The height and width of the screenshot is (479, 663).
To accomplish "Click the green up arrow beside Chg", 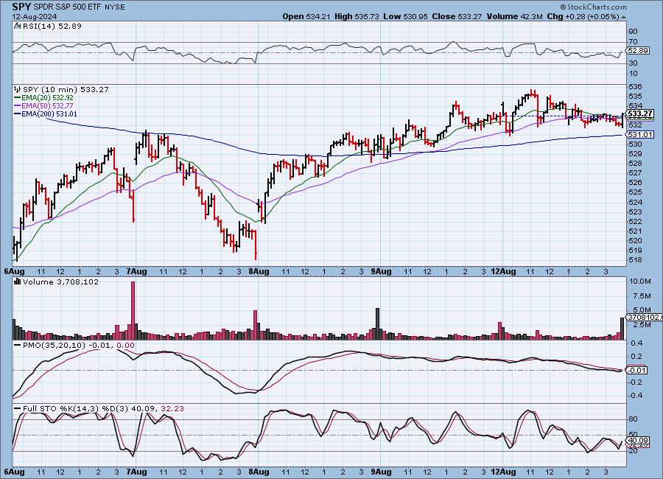I will 624,17.
